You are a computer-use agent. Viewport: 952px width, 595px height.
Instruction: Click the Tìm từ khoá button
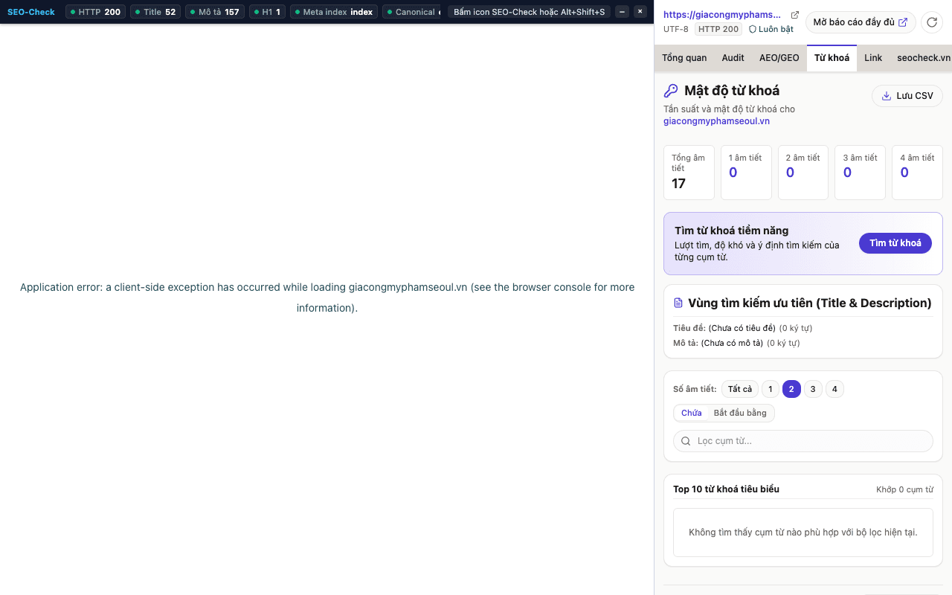895,243
